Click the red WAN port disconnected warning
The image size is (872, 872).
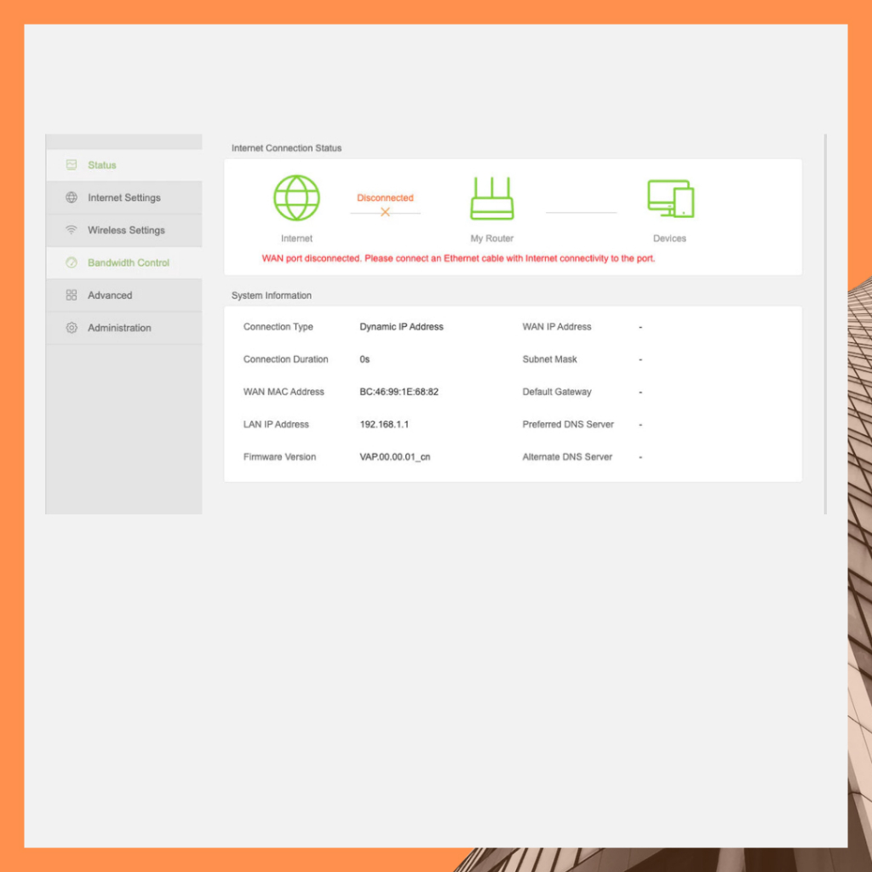pos(458,258)
